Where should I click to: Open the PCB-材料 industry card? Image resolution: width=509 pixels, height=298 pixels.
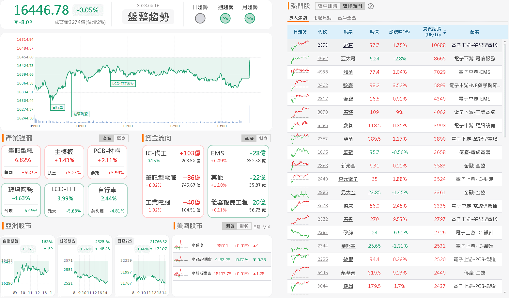(107, 162)
